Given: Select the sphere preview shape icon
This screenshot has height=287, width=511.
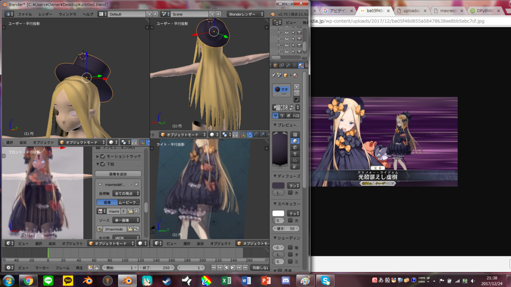Looking at the screenshot, I should [295, 141].
